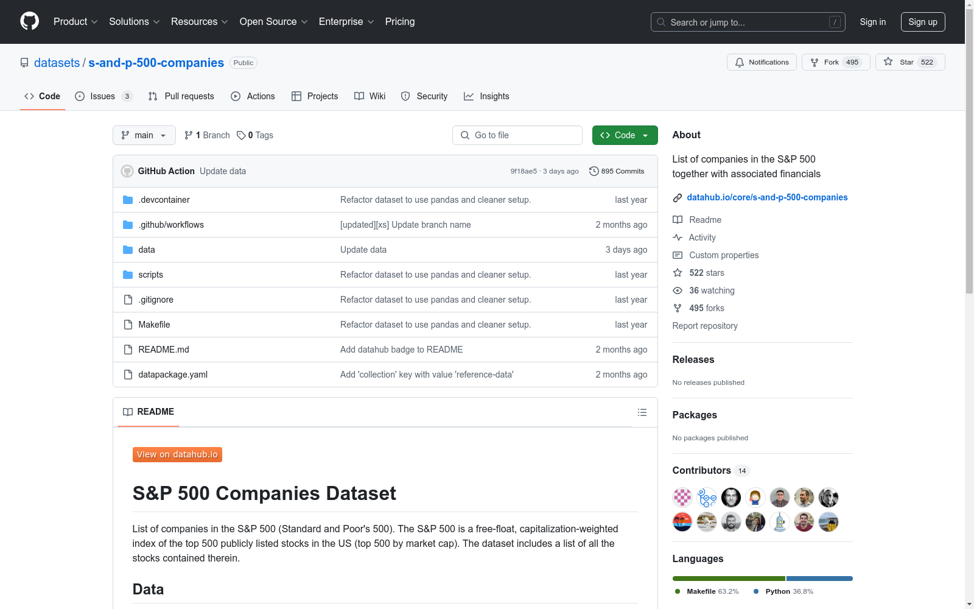This screenshot has width=974, height=609.
Task: Open the Pricing page
Action: 400,22
